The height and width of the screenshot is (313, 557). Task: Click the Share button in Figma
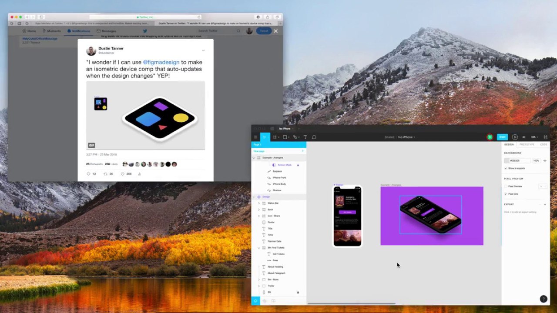[502, 137]
